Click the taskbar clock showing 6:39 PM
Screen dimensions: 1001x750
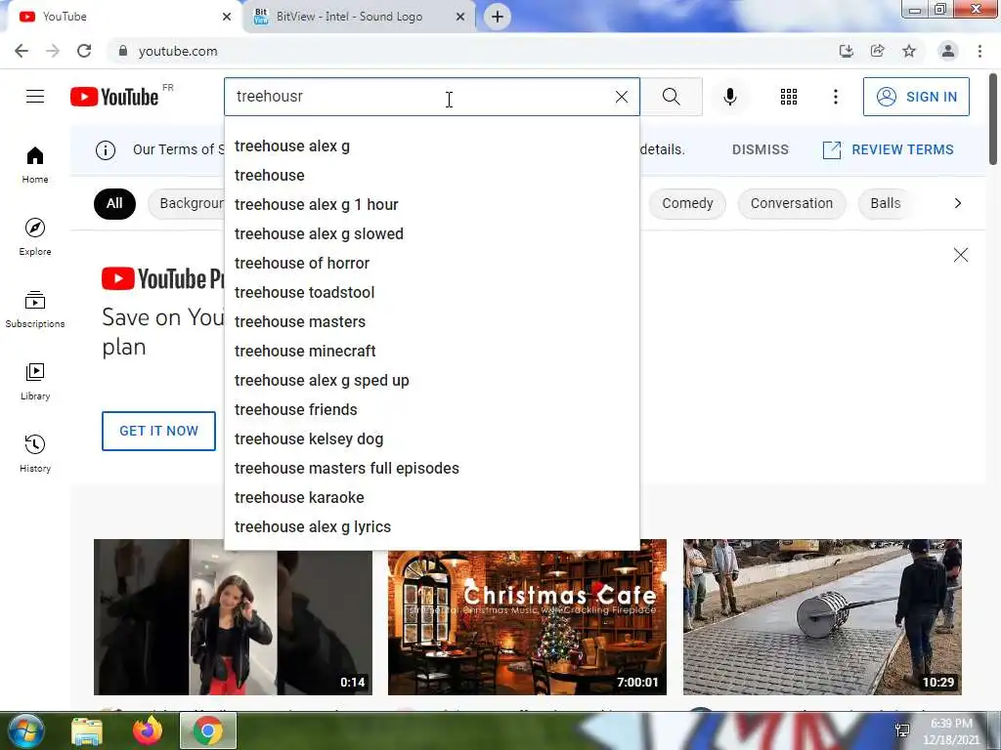point(950,731)
